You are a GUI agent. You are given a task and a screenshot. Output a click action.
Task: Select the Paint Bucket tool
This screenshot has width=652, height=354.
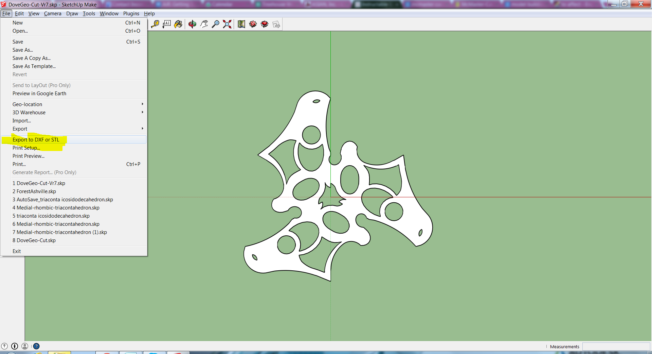(x=178, y=24)
